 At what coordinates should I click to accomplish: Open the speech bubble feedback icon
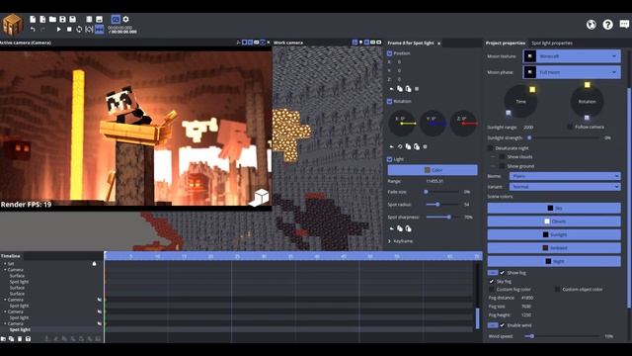click(x=624, y=24)
